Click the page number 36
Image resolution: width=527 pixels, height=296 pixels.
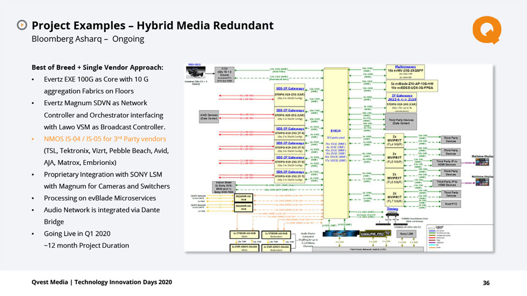[x=486, y=283]
